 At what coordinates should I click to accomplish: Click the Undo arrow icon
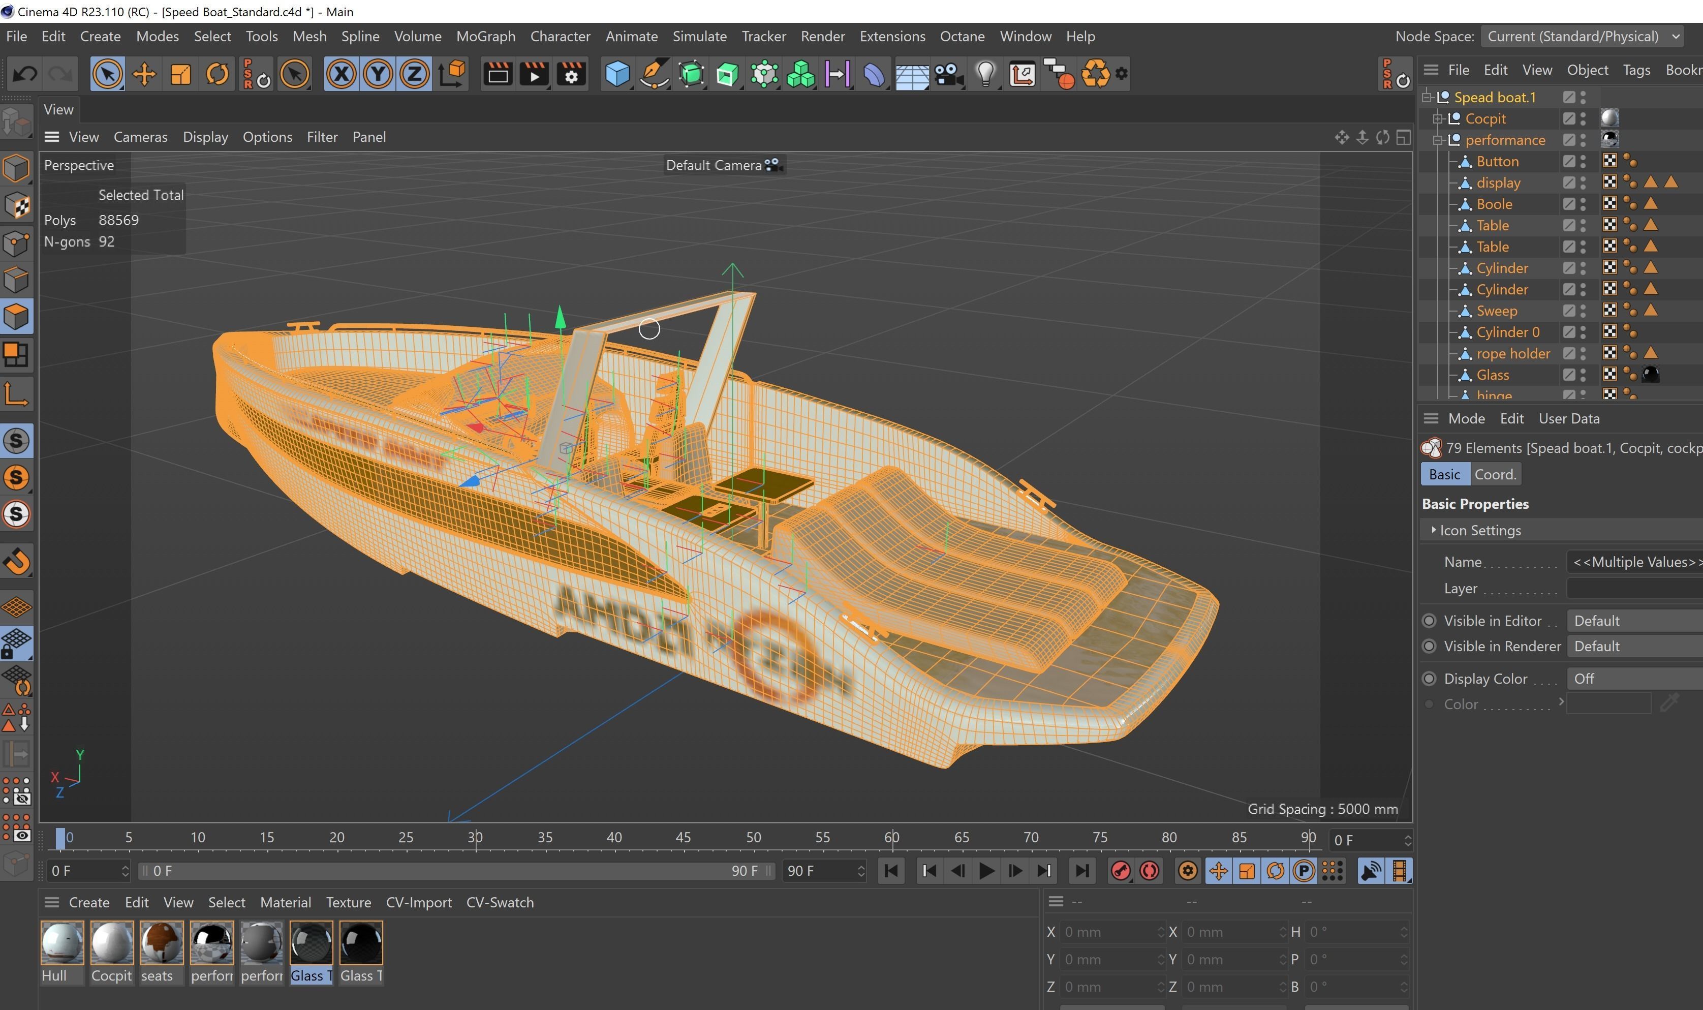(x=25, y=74)
